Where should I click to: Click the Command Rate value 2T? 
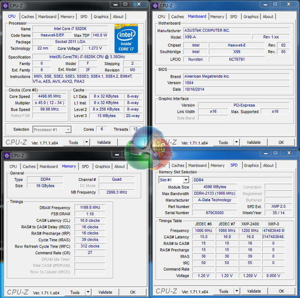(x=90, y=253)
